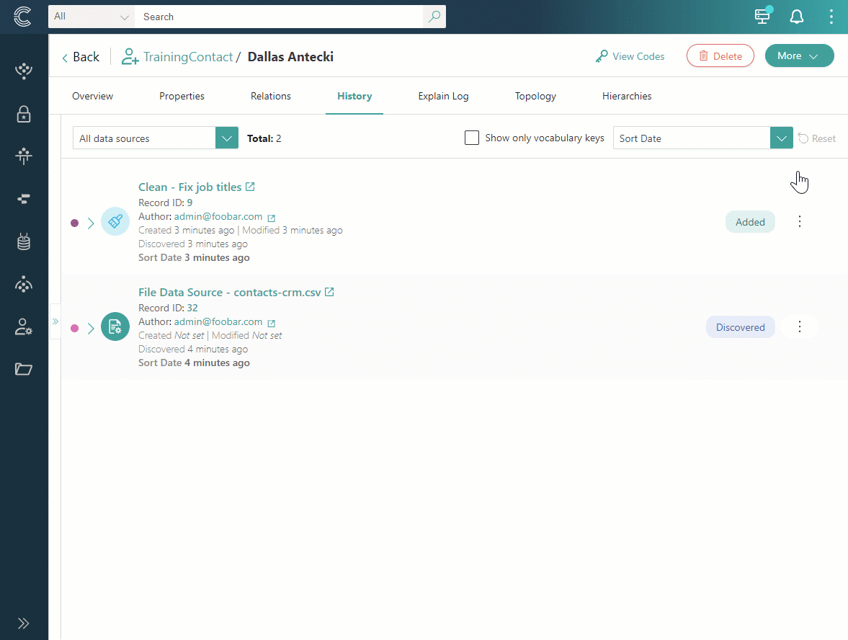Open the user settings icon in sidebar
Viewport: 848px width, 640px height.
(x=24, y=327)
